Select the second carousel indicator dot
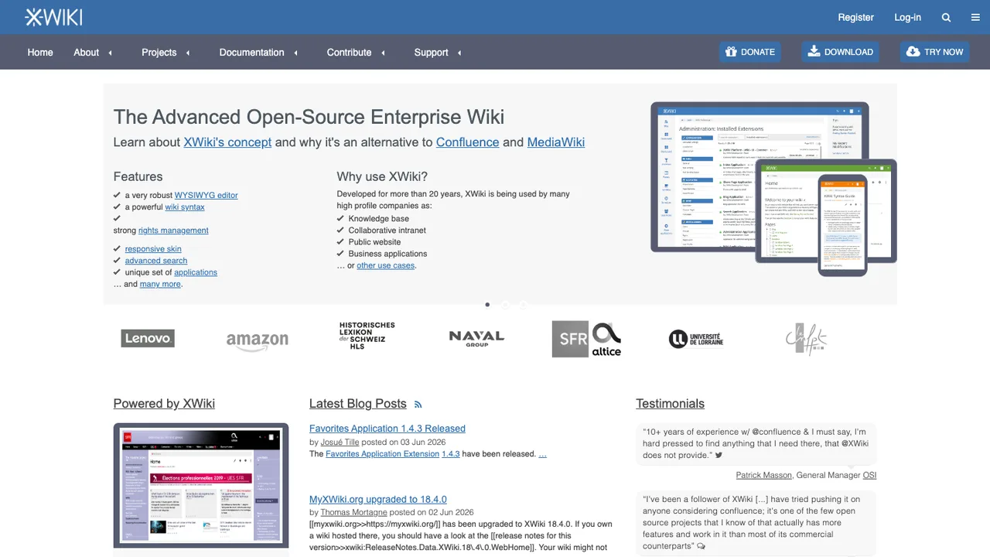 pyautogui.click(x=505, y=305)
